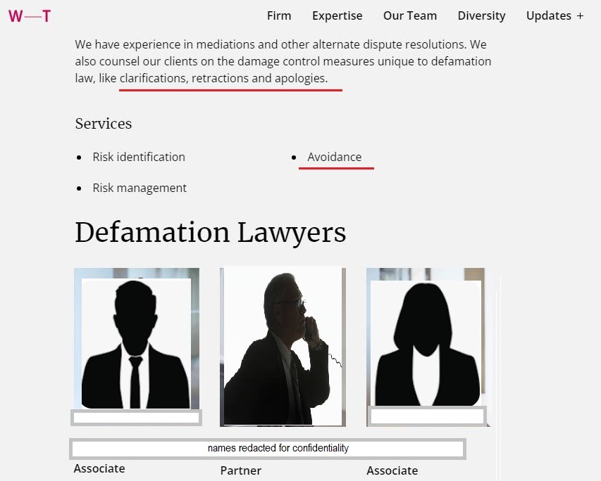
Task: Open the Firm menu item
Action: 279,15
